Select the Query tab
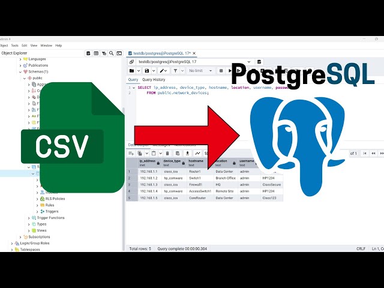The height and width of the screenshot is (288, 384). [x=133, y=80]
